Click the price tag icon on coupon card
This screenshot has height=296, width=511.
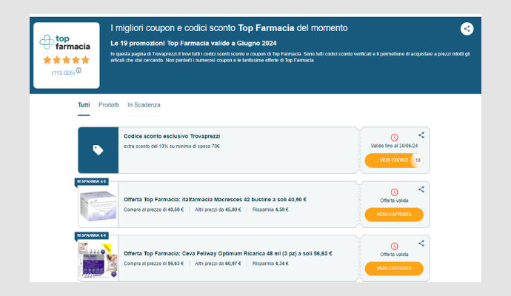tap(98, 149)
